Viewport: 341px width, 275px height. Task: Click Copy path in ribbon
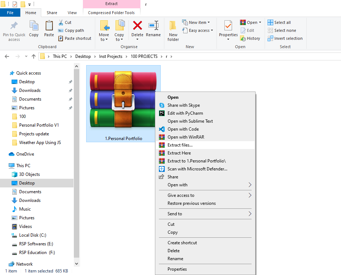pyautogui.click(x=71, y=30)
